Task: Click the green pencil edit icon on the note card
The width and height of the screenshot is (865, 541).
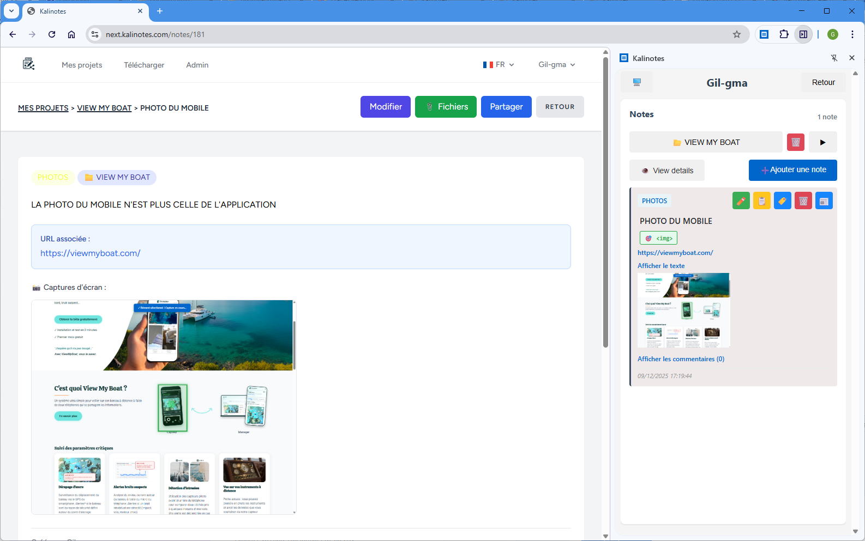Action: (x=741, y=201)
